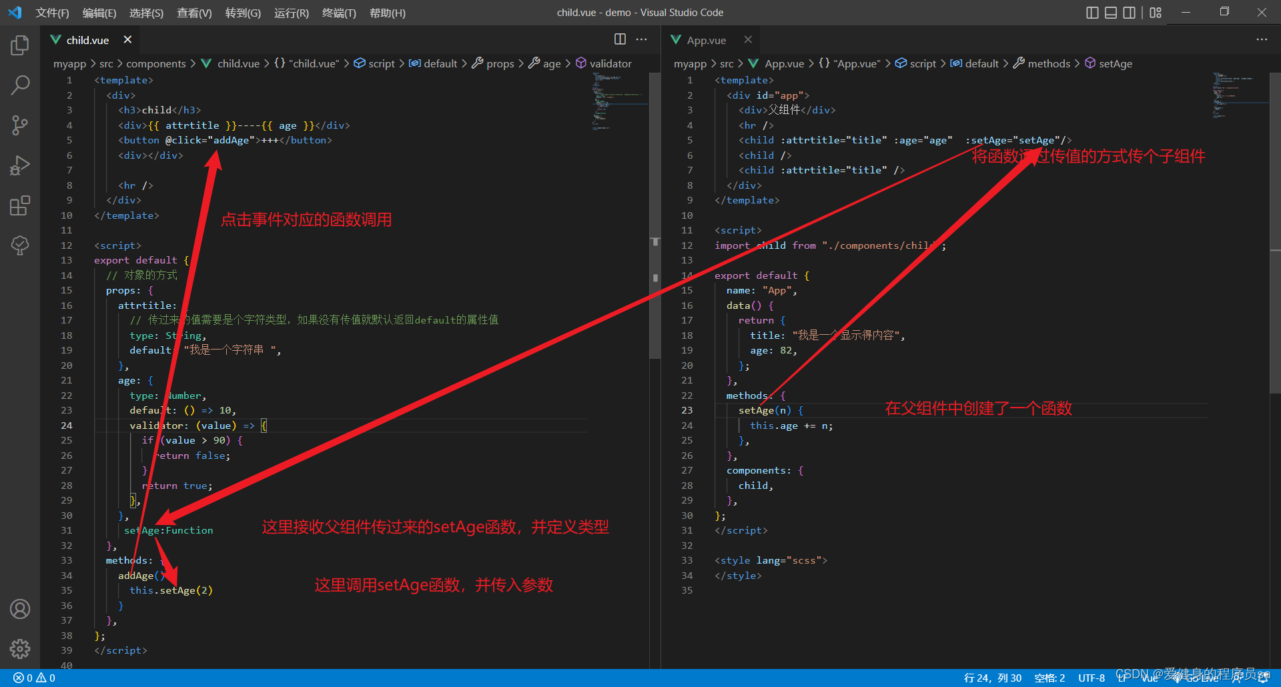Close the App.vue tab
This screenshot has height=687, width=1281.
(x=748, y=40)
